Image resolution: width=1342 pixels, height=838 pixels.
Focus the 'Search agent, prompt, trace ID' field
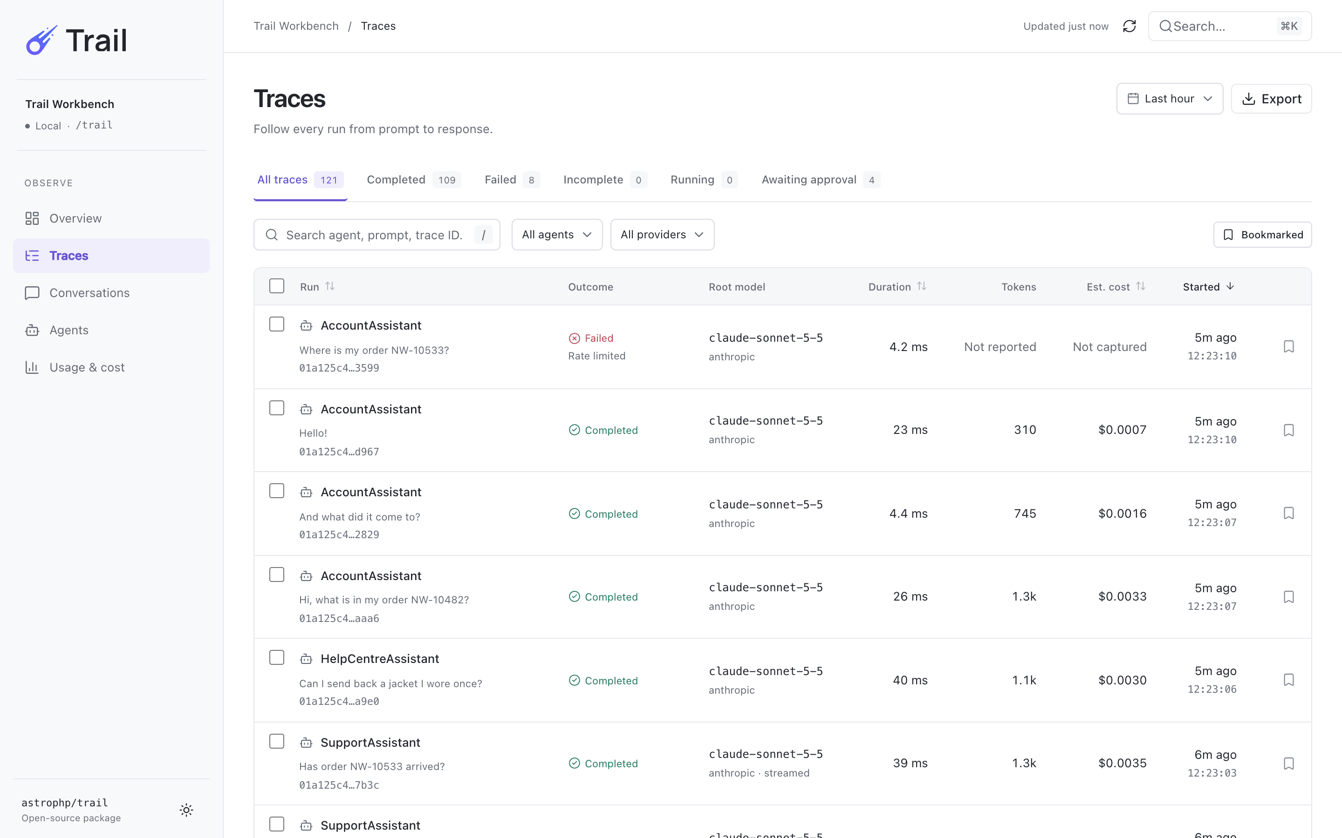tap(377, 235)
